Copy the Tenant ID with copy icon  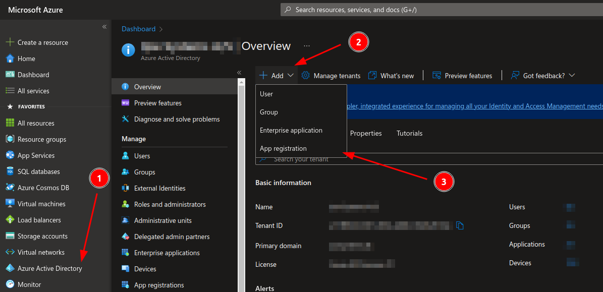click(460, 225)
